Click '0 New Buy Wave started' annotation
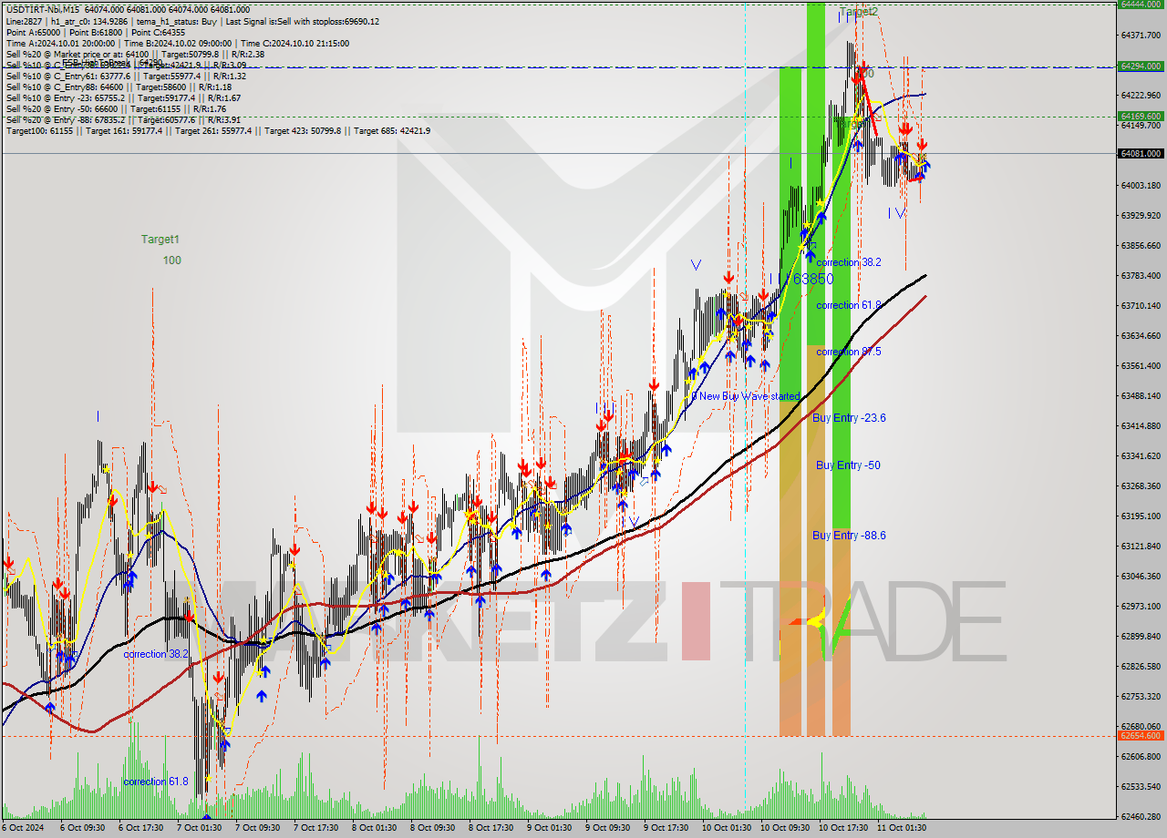The width and height of the screenshot is (1167, 838). point(745,396)
